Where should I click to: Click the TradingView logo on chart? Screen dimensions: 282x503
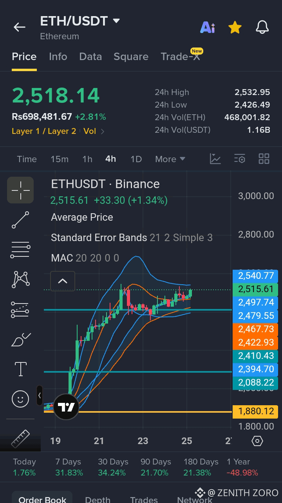point(66,407)
